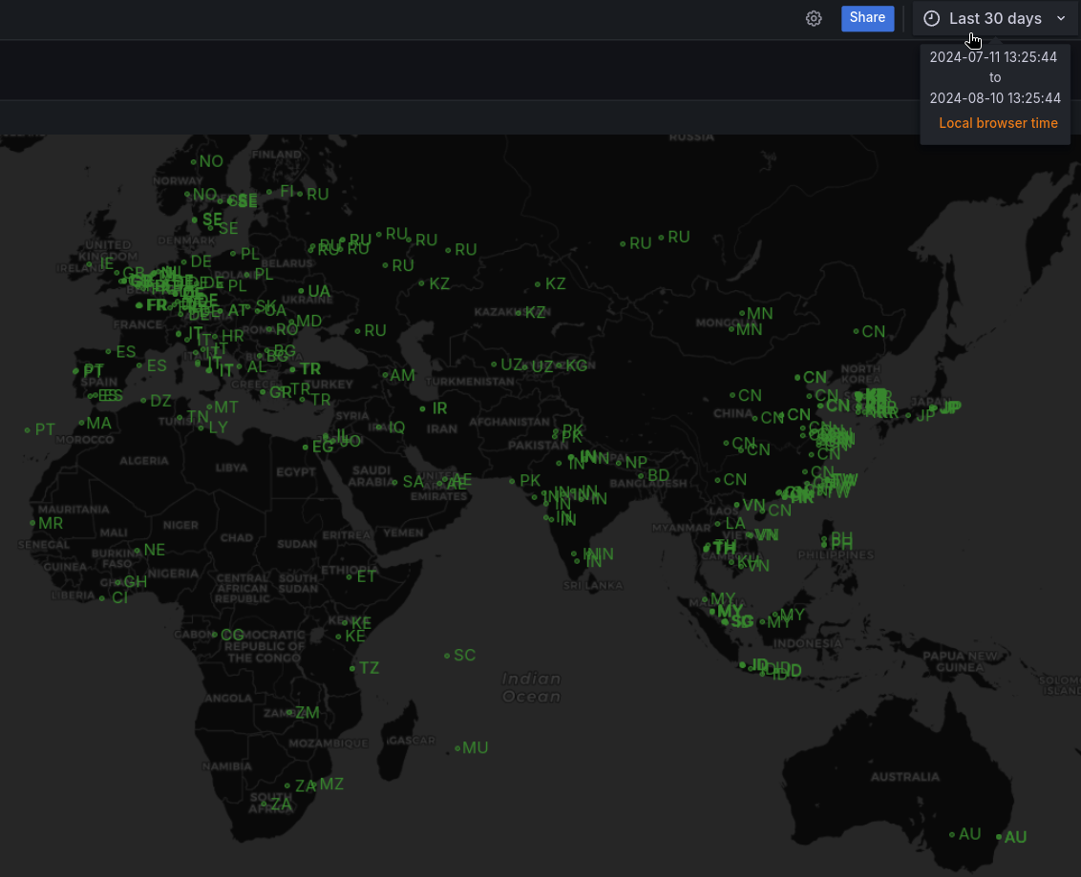
Task: Click the 2024-08-10 13:25:44 end time
Action: [x=995, y=98]
